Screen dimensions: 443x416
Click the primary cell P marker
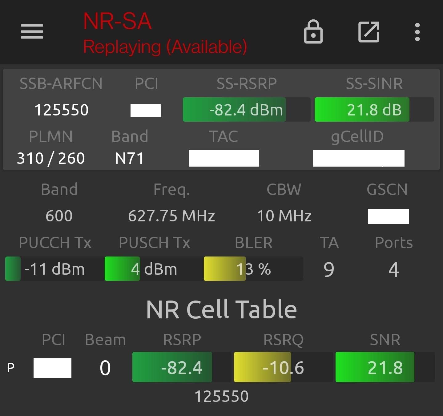(x=11, y=367)
